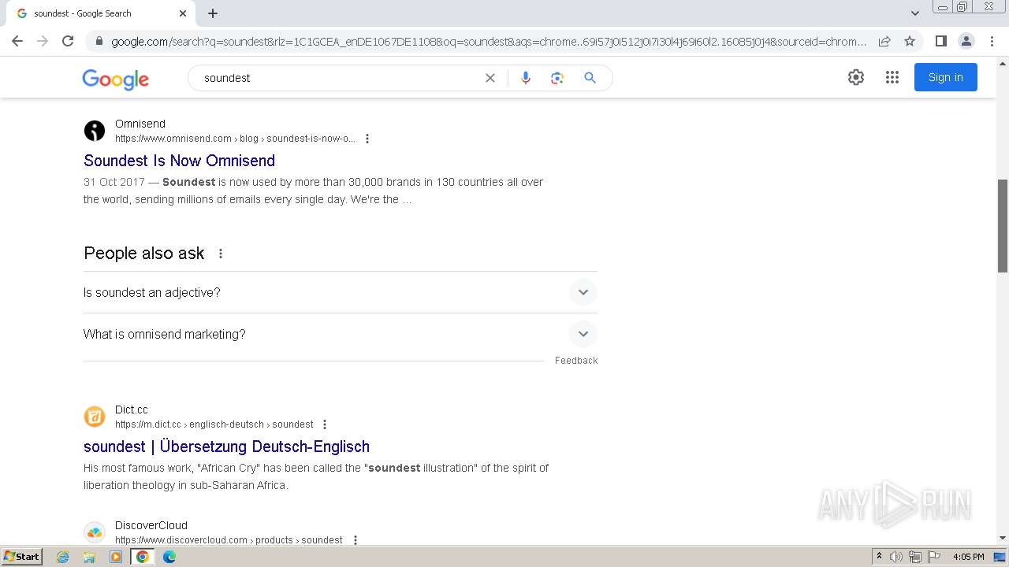
Task: Open Chrome's three-dot menu
Action: point(991,41)
